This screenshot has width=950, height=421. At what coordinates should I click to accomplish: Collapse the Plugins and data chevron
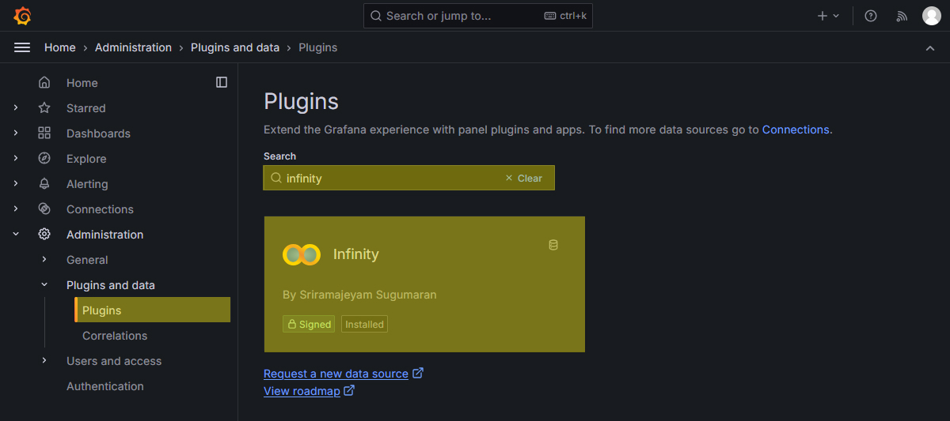[x=44, y=285]
